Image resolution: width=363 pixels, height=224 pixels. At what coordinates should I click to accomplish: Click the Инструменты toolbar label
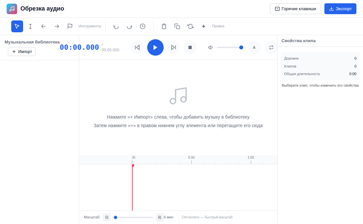point(90,26)
